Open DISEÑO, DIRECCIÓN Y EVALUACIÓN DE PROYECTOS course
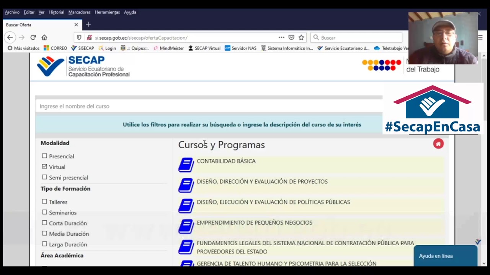The image size is (490, 275). (262, 182)
